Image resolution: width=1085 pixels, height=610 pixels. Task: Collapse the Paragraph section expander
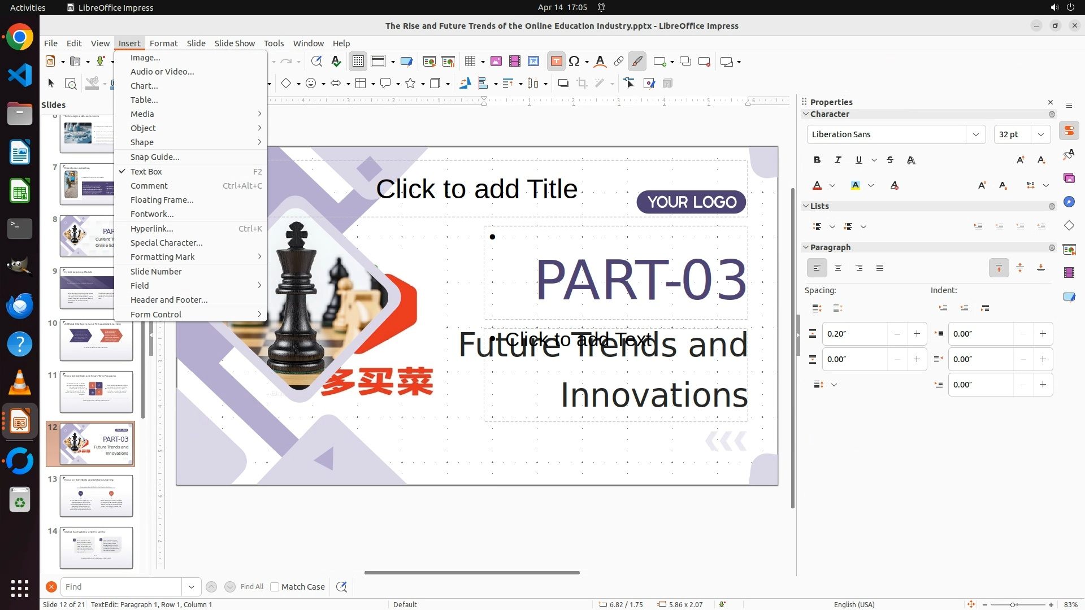coord(806,247)
